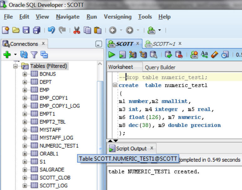
Task: Click the connections tree scroll-up arrow
Action: 100,64
